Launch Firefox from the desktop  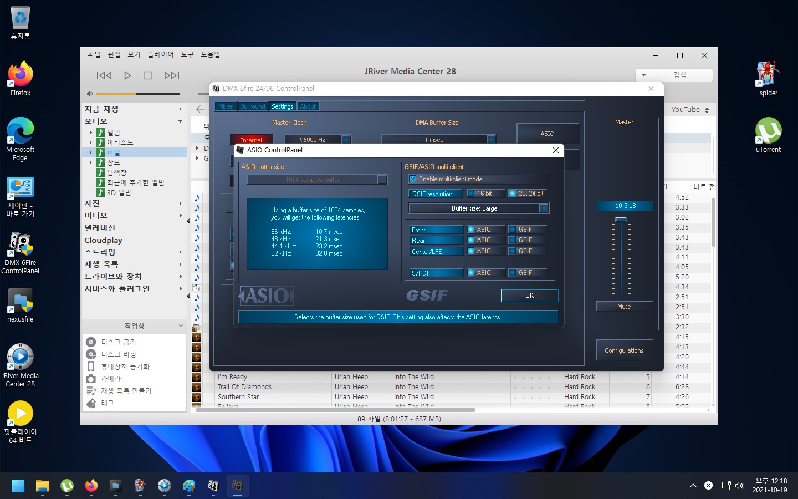coord(21,79)
